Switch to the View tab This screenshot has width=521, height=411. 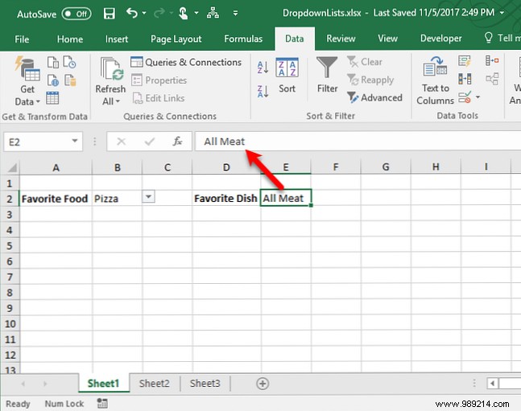(x=387, y=39)
